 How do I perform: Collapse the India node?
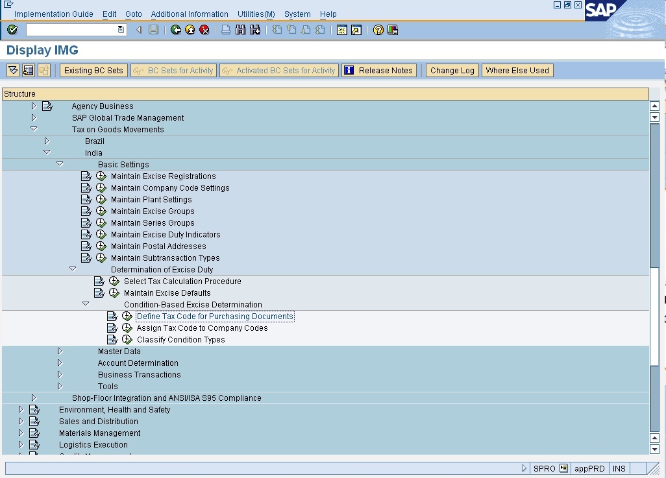pos(47,152)
